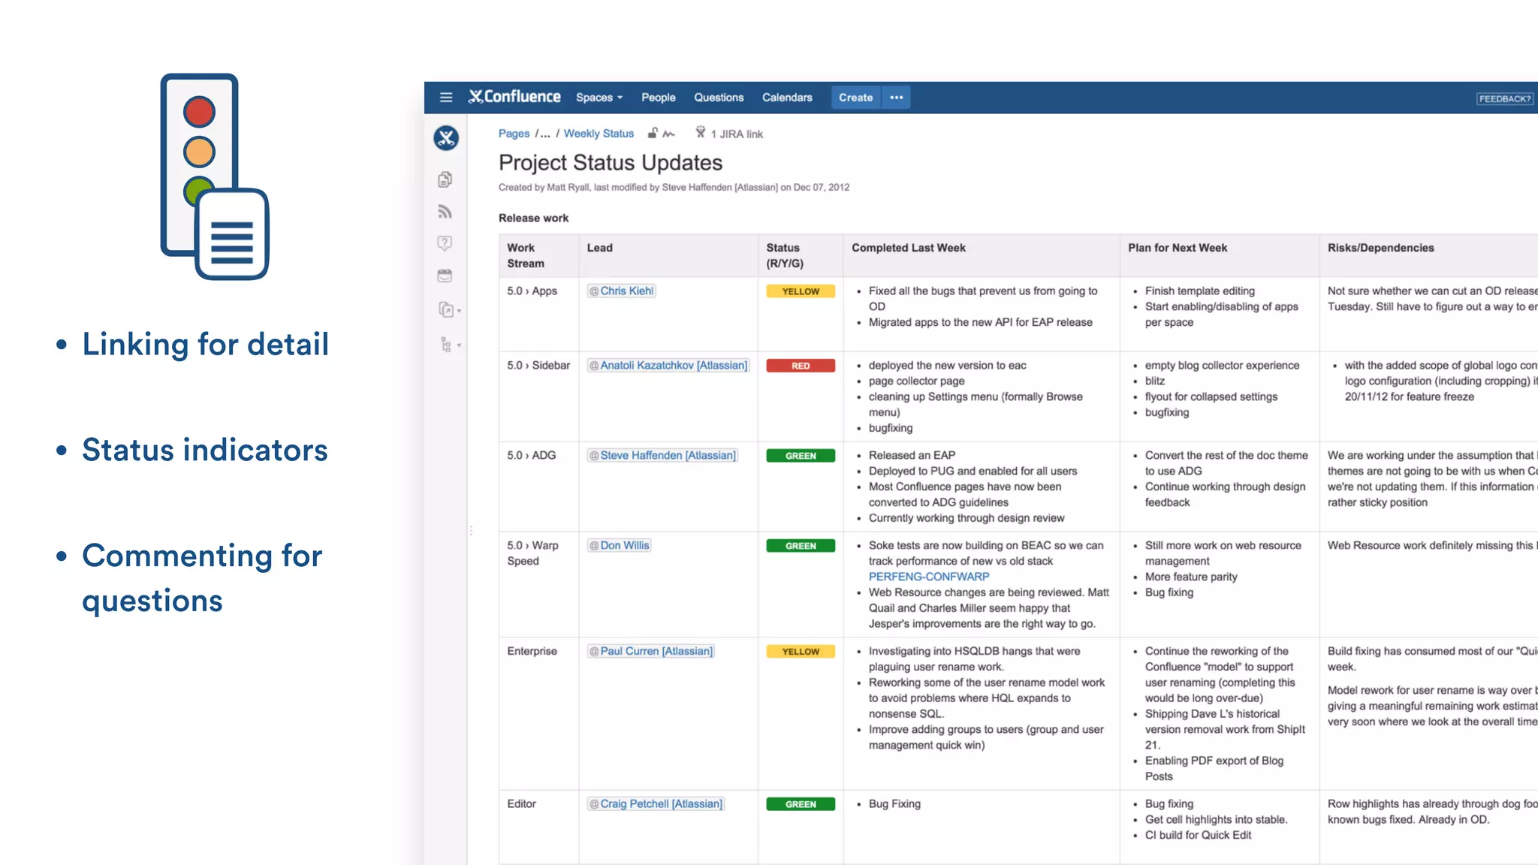The height and width of the screenshot is (865, 1538).
Task: Expand the space shortcuts dropdown arrow
Action: (459, 311)
